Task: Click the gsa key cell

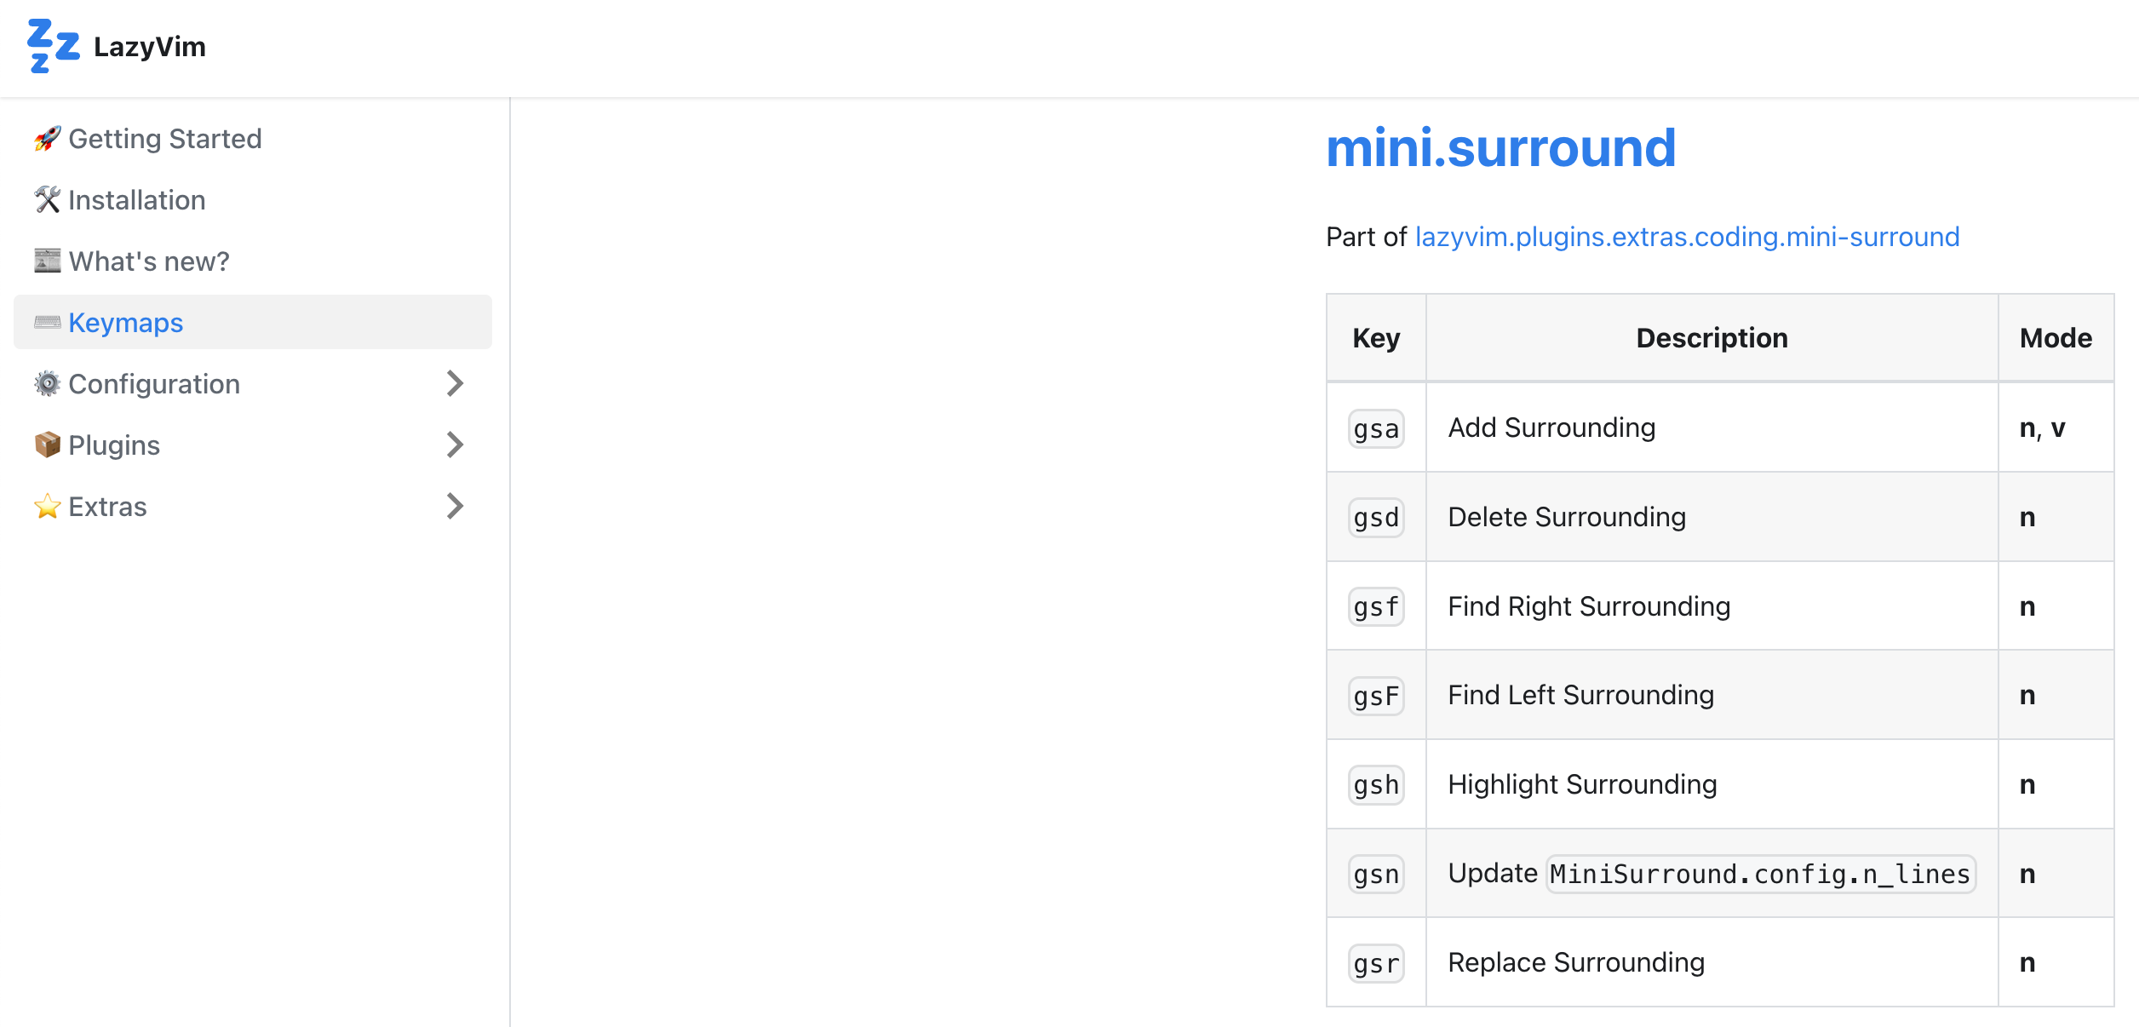Action: tap(1376, 428)
